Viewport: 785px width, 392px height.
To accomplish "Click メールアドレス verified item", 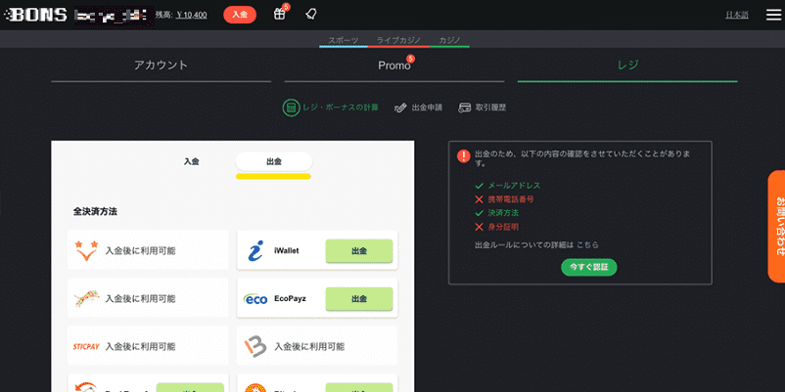I will 514,186.
